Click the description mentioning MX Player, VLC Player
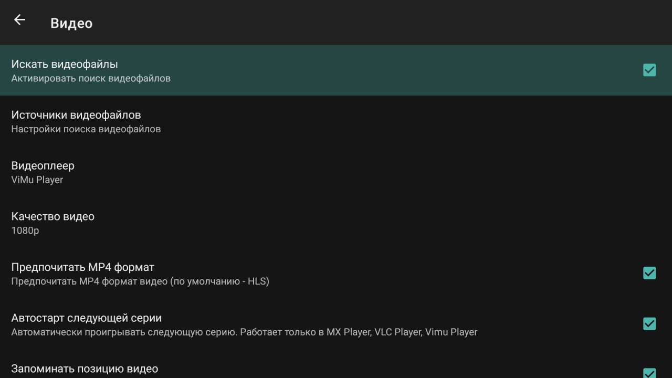672x378 pixels. pos(245,332)
